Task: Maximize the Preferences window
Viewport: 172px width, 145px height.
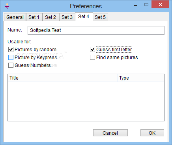Action: [146, 5]
